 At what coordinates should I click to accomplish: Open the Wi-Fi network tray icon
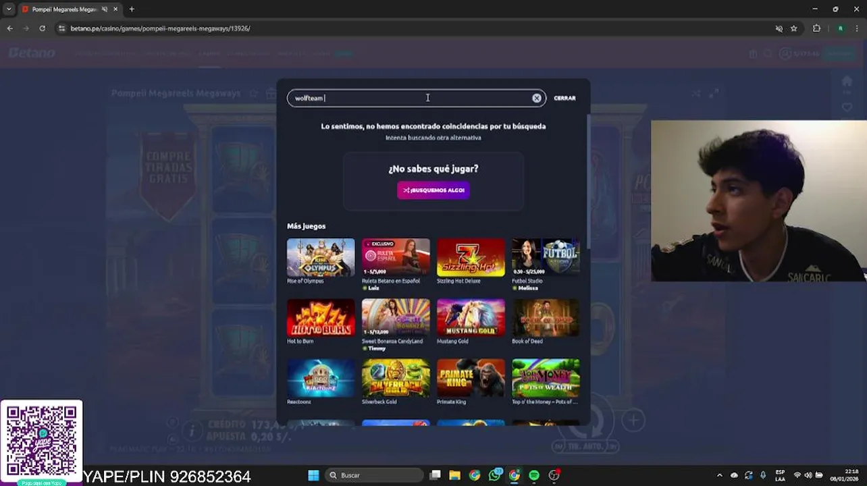pos(797,475)
